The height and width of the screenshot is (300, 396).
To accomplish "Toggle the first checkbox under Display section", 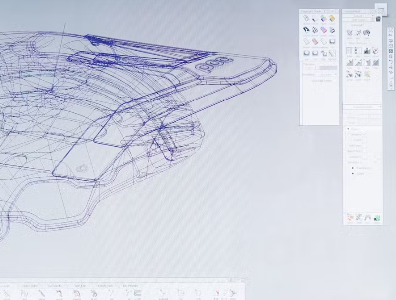I will (x=364, y=134).
